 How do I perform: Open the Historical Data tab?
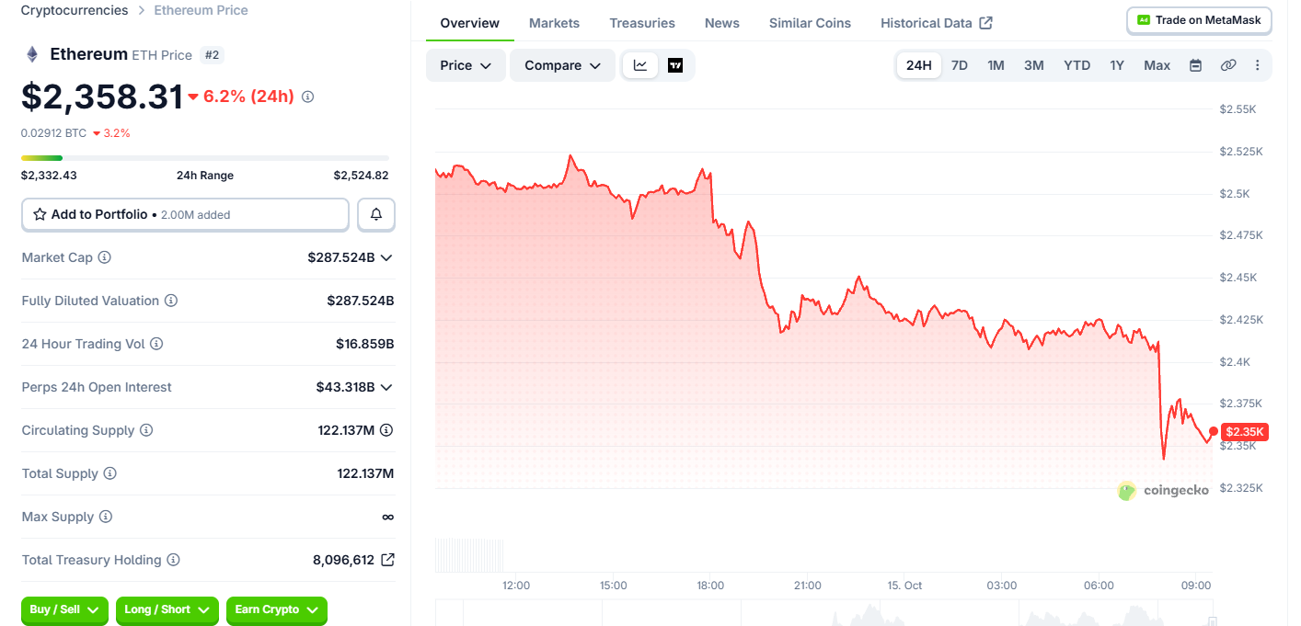click(937, 23)
